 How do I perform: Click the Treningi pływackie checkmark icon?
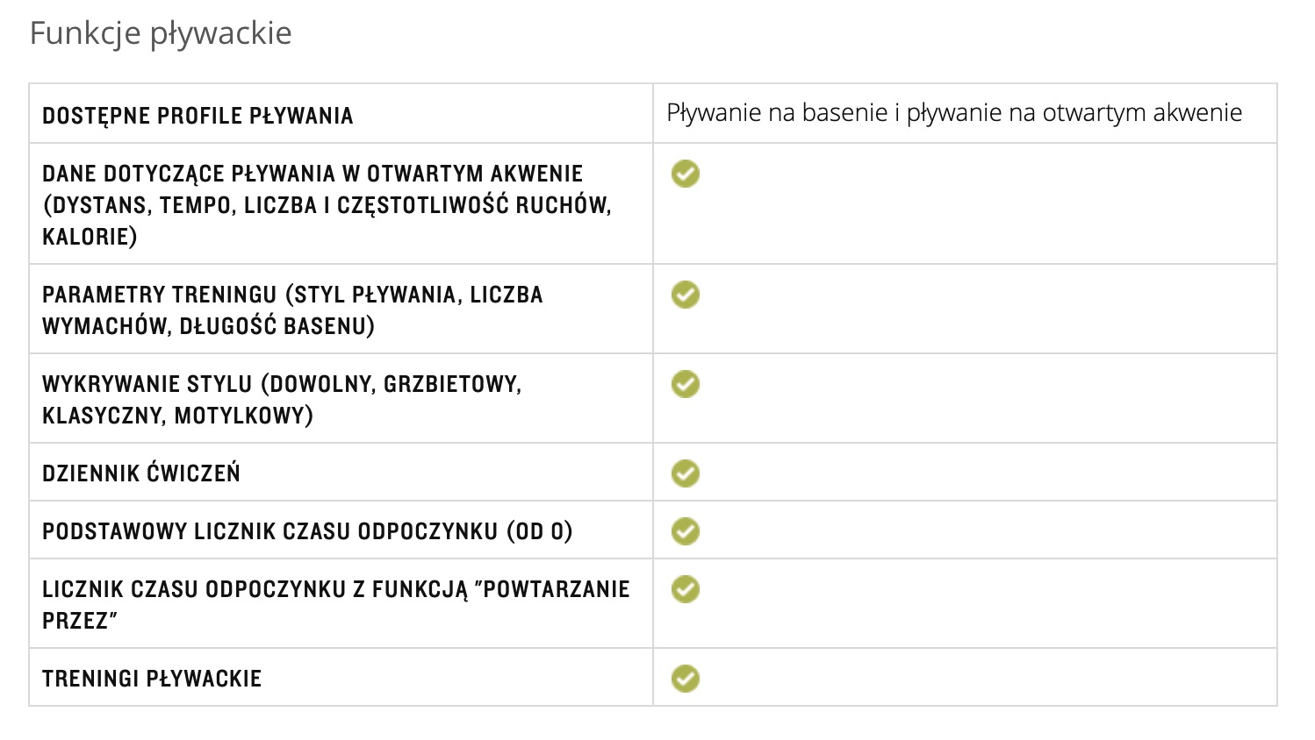[x=686, y=679]
